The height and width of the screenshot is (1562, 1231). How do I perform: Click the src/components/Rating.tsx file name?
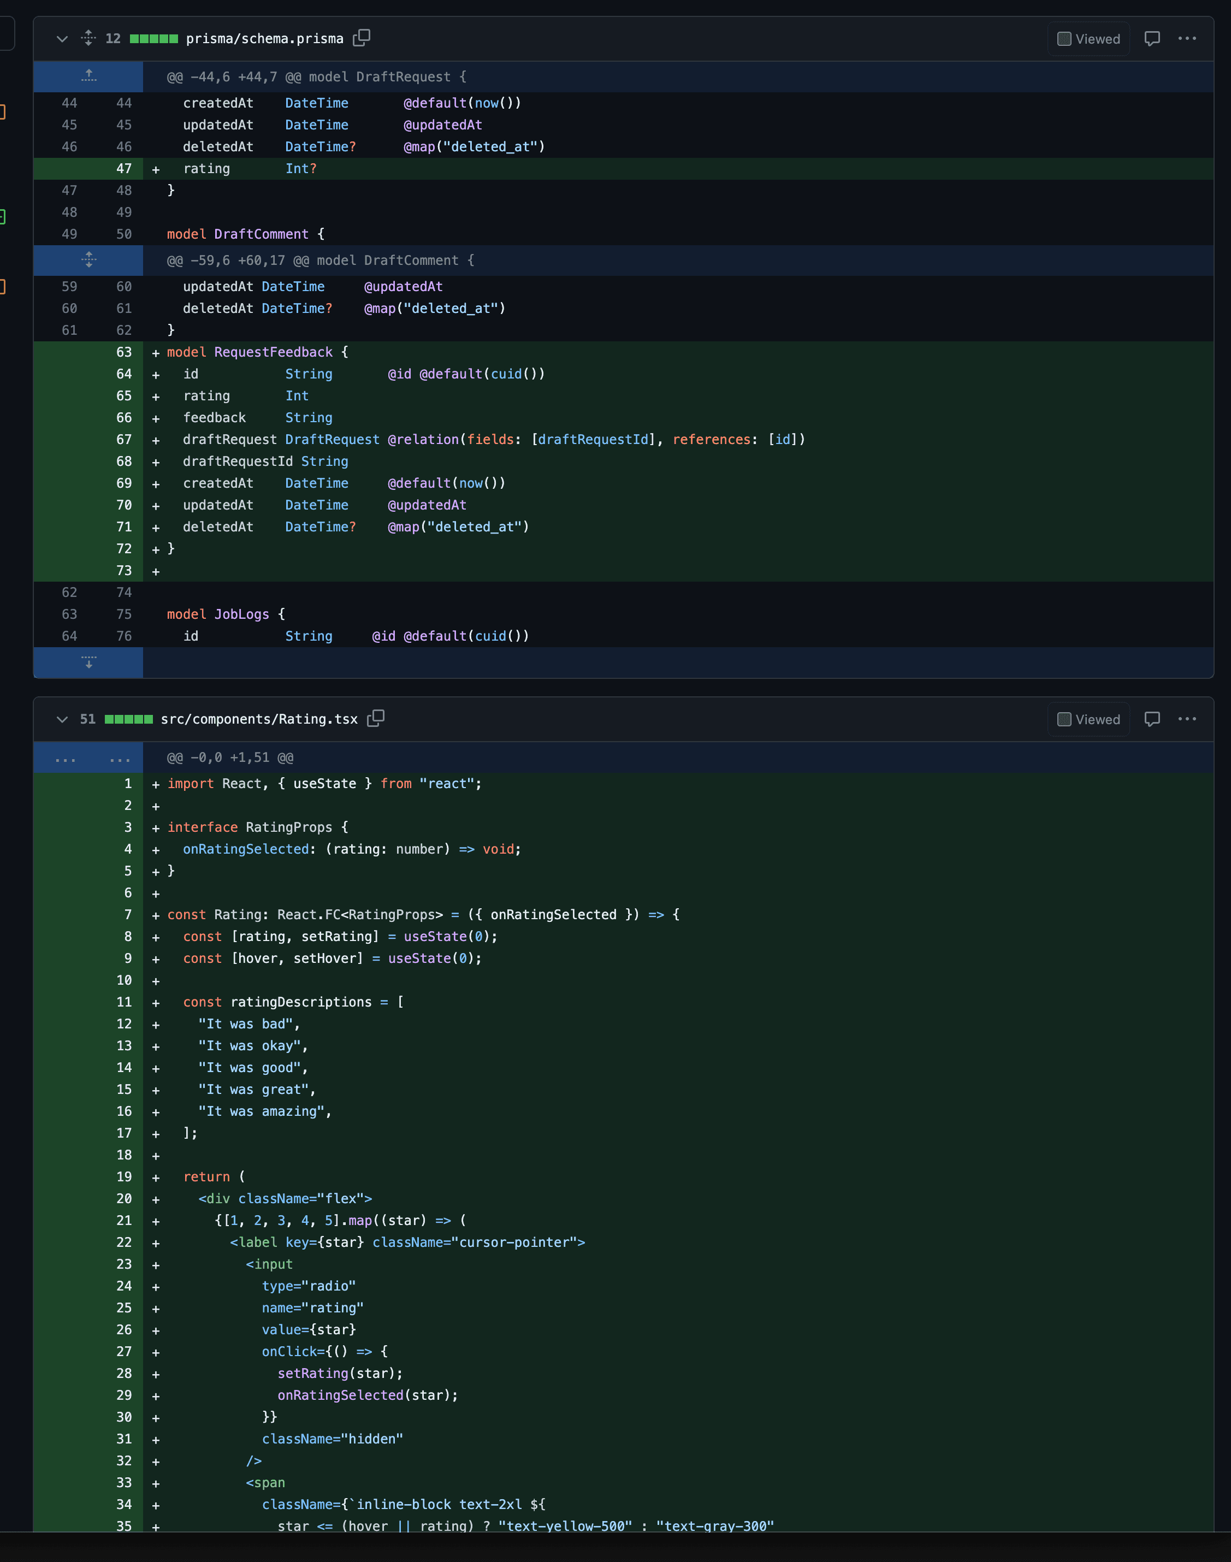259,719
